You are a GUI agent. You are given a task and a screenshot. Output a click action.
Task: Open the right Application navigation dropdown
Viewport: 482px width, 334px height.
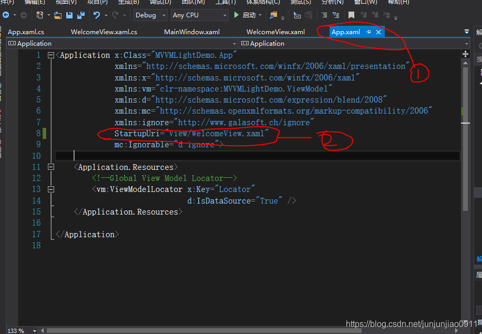click(x=355, y=43)
